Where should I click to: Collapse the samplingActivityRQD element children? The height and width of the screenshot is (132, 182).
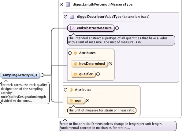43,75
